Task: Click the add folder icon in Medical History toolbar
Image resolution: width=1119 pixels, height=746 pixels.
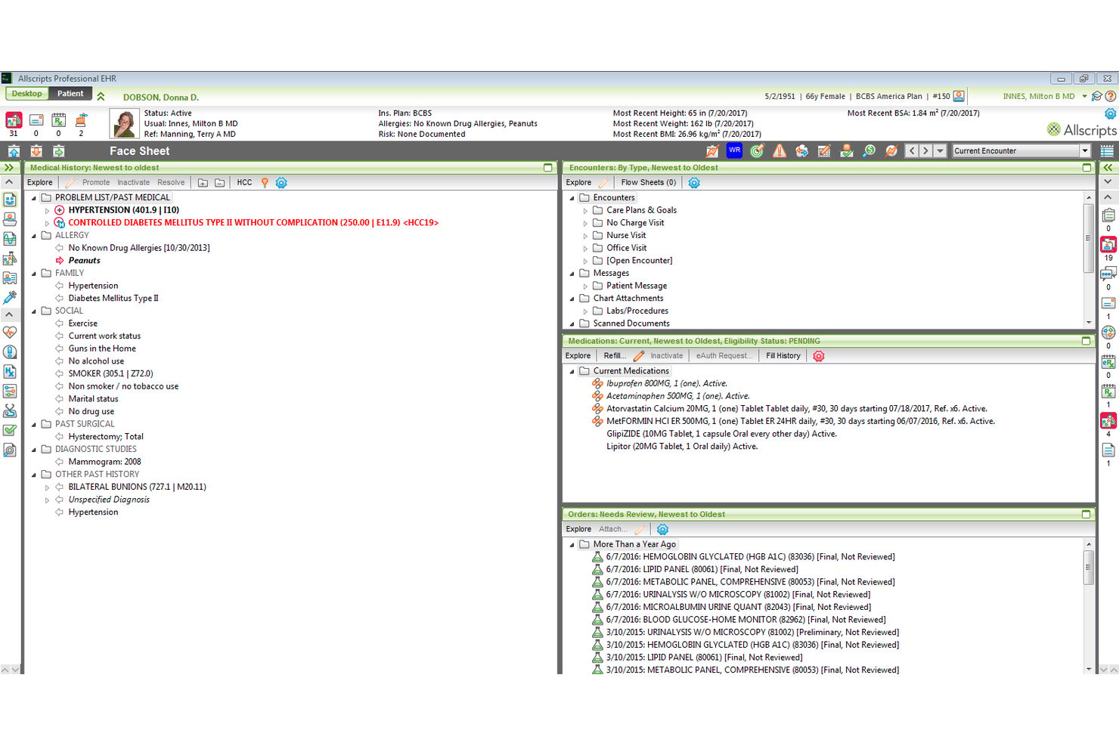Action: click(x=203, y=183)
